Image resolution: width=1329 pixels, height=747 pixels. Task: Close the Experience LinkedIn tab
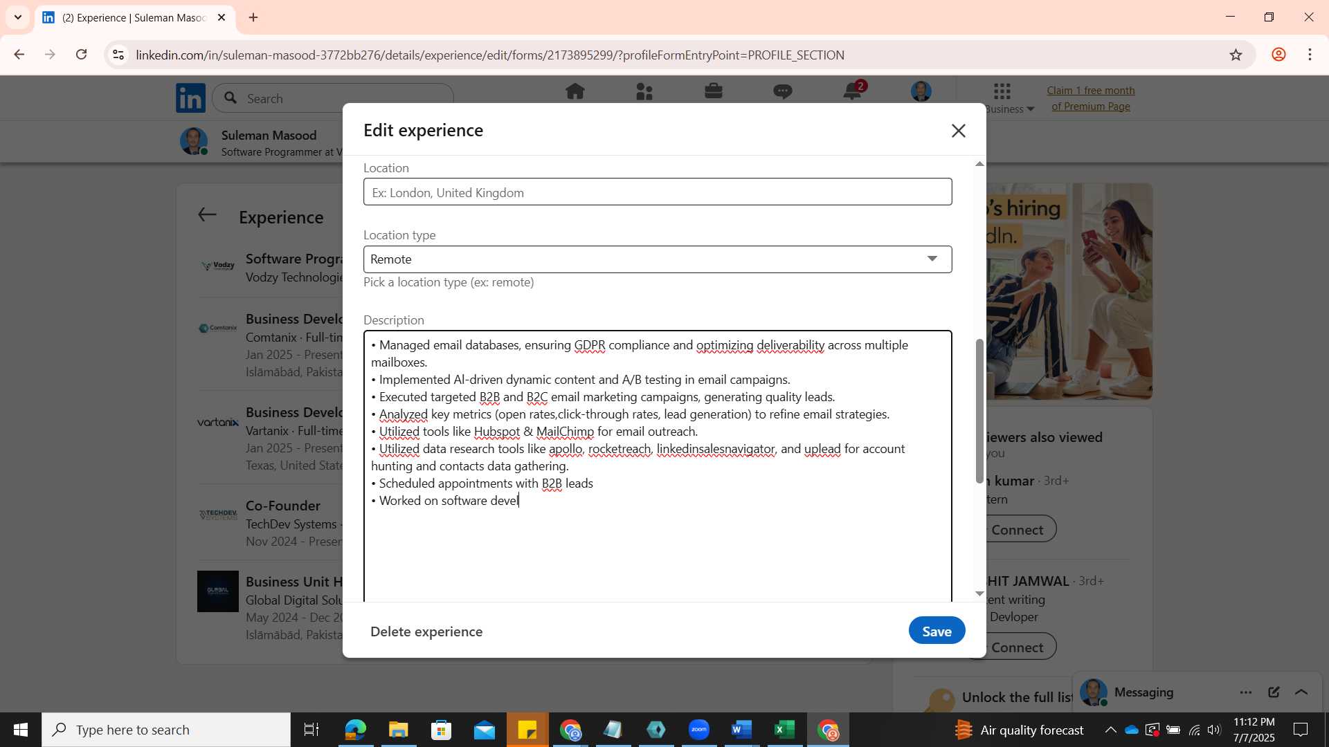[x=221, y=17]
